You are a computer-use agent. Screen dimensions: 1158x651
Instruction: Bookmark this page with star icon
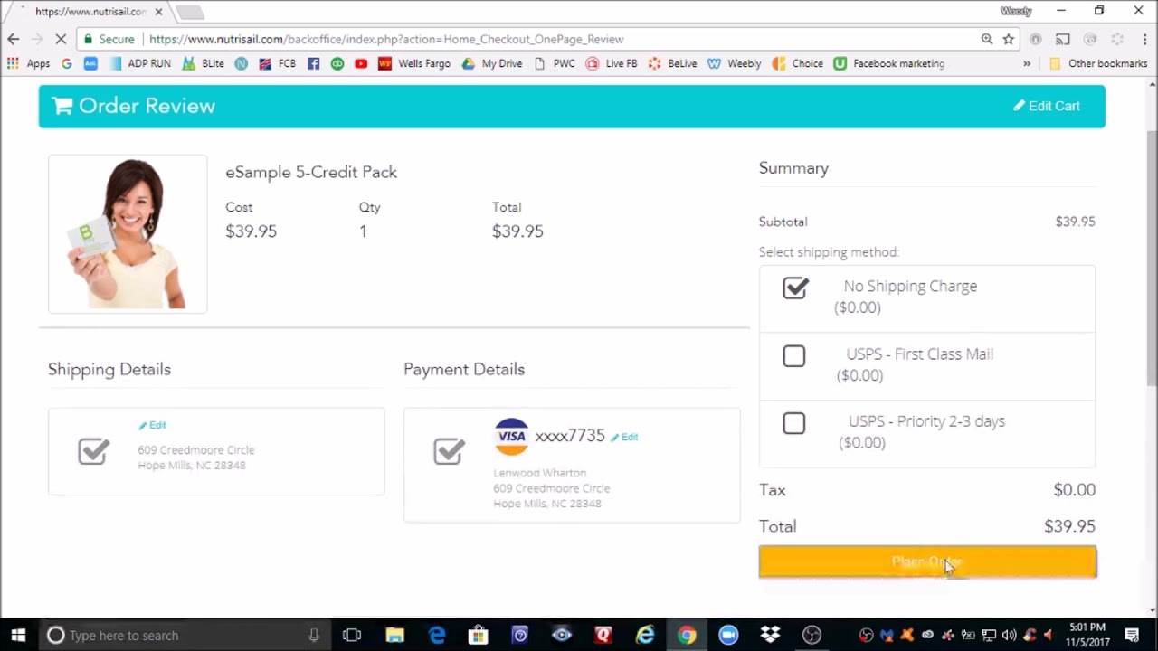pyautogui.click(x=1008, y=39)
